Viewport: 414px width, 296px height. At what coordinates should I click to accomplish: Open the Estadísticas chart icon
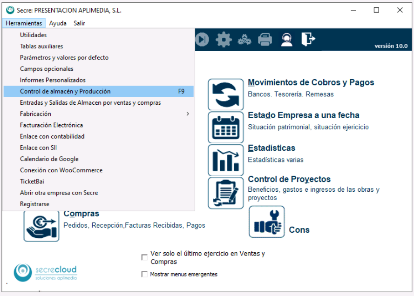click(x=226, y=160)
